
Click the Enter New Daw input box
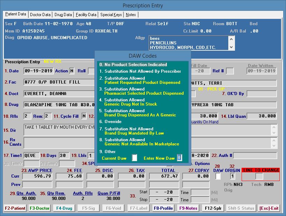pos(179,158)
